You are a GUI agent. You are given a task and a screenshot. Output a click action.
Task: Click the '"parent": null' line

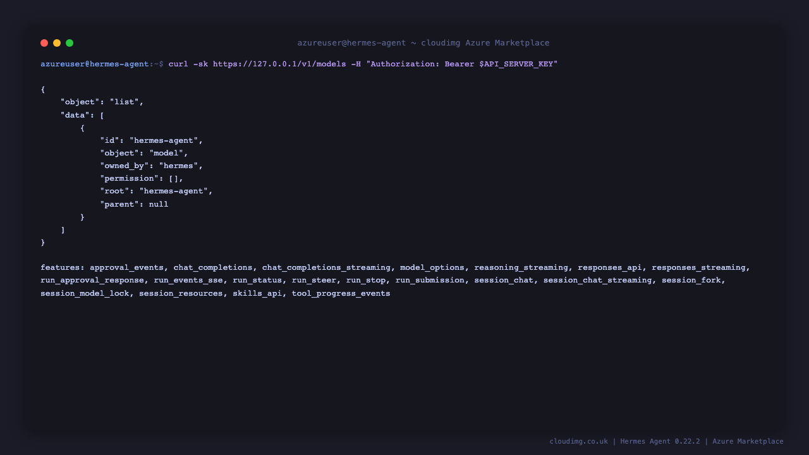coord(134,204)
